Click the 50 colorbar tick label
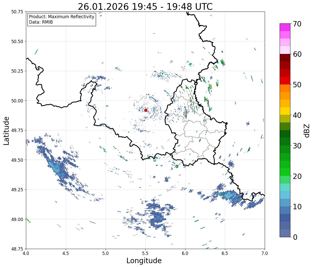This screenshot has width=313, height=267. [297, 85]
